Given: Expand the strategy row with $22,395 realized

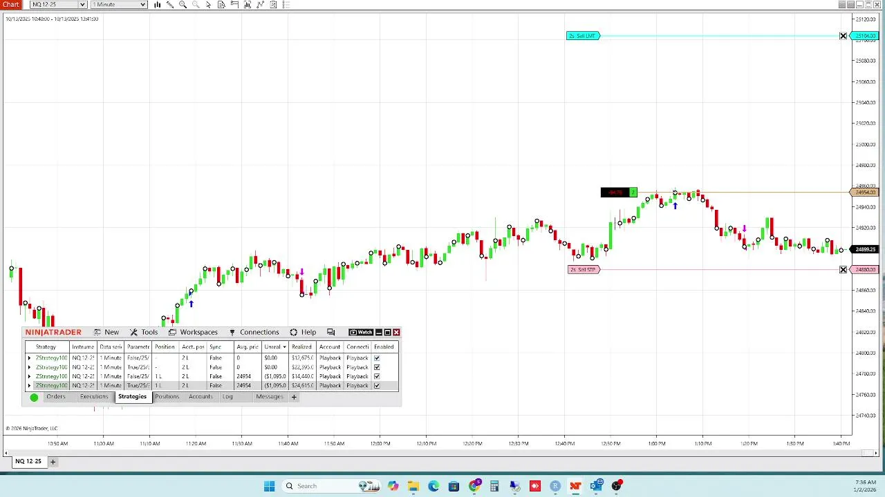Looking at the screenshot, I should tap(29, 367).
